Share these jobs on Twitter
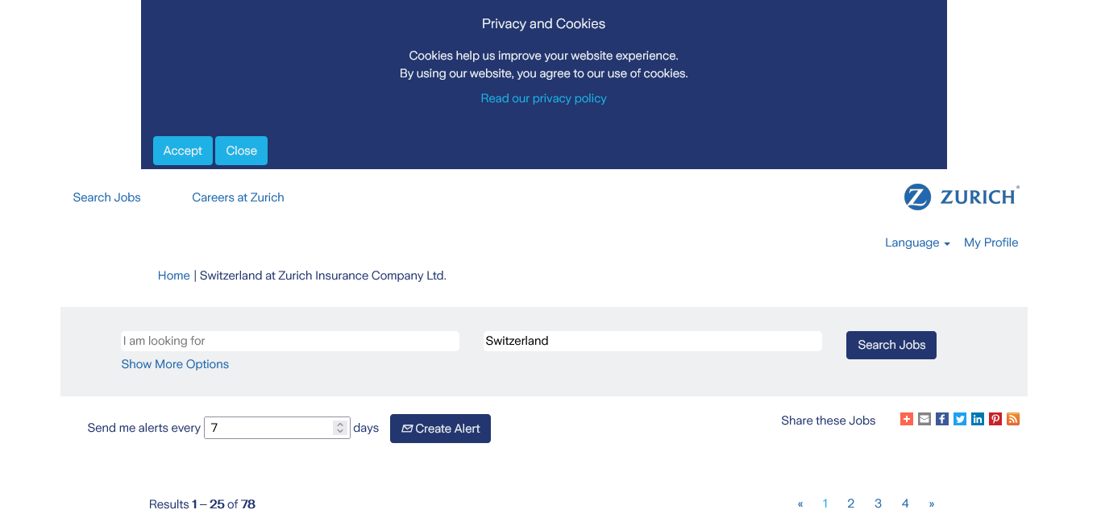1101x518 pixels. click(960, 419)
